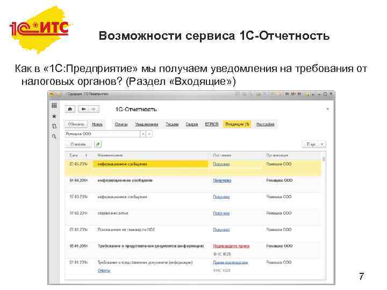Screen dimensions: 387x290
Task: Click the organization field Ромашка ООО
Action: tap(103, 134)
